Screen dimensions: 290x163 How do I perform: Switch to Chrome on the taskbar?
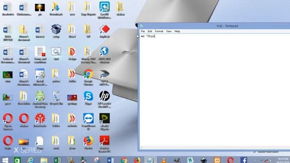pyautogui.click(x=124, y=160)
